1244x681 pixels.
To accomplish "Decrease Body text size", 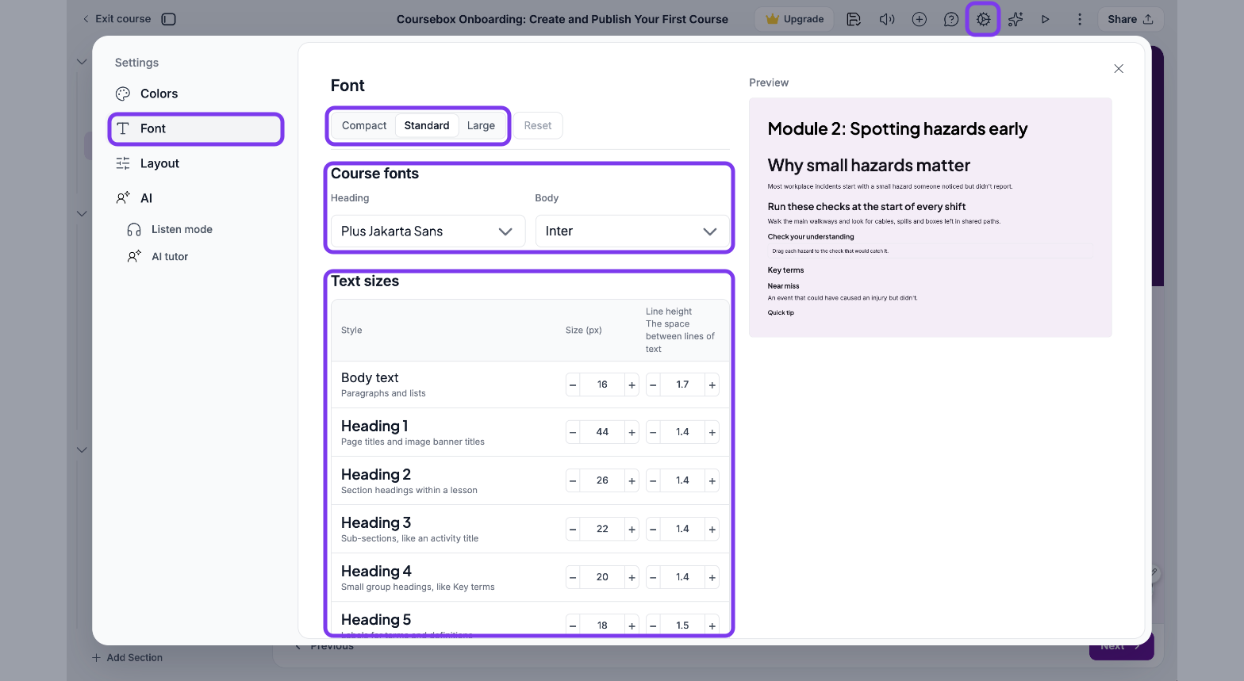I will [x=573, y=384].
